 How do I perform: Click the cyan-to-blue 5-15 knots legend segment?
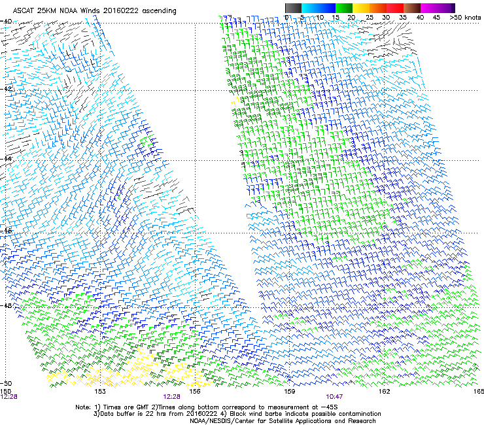[319, 8]
